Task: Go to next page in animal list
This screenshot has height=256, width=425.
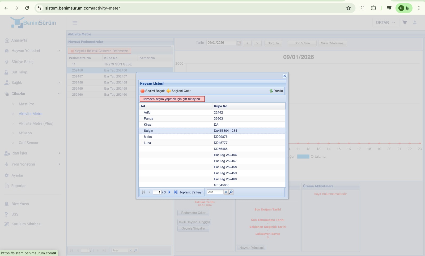Action: pos(169,192)
